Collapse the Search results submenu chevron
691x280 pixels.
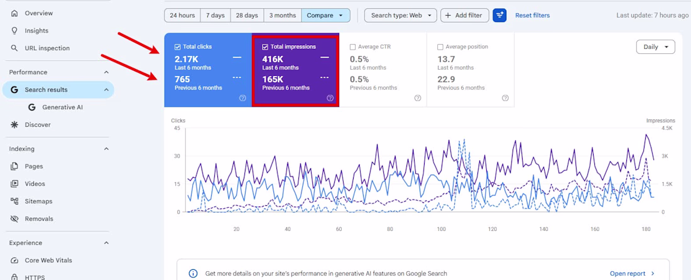coord(106,90)
